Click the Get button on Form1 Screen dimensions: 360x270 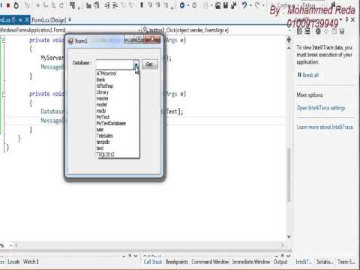tap(149, 64)
